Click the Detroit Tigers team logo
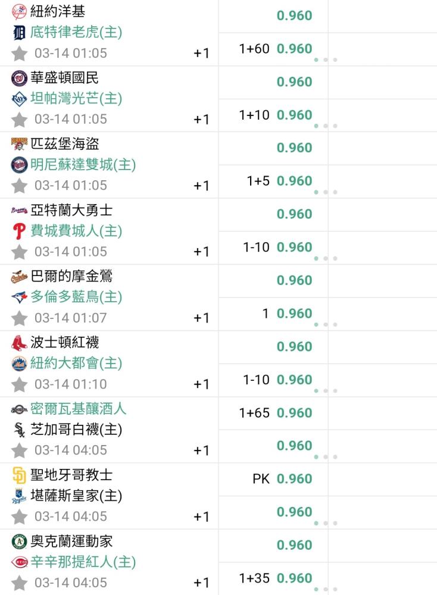This screenshot has width=437, height=595. (19, 33)
